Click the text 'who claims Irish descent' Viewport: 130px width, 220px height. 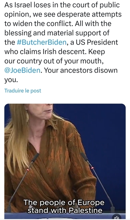[x=45, y=52]
